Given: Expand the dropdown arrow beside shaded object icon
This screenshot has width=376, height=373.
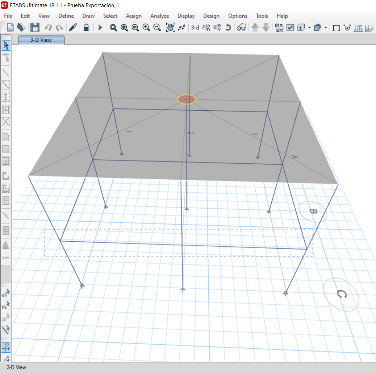Looking at the screenshot, I should (326, 28).
